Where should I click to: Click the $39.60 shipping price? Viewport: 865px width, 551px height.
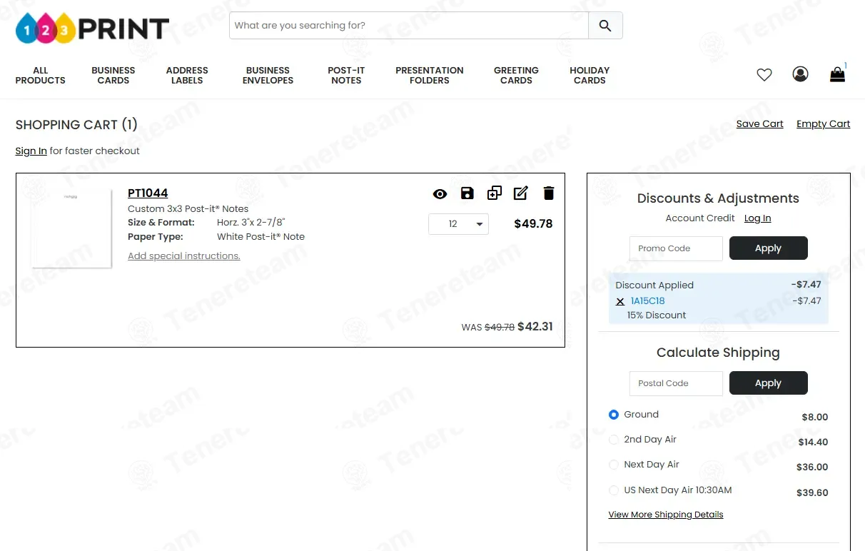click(812, 493)
